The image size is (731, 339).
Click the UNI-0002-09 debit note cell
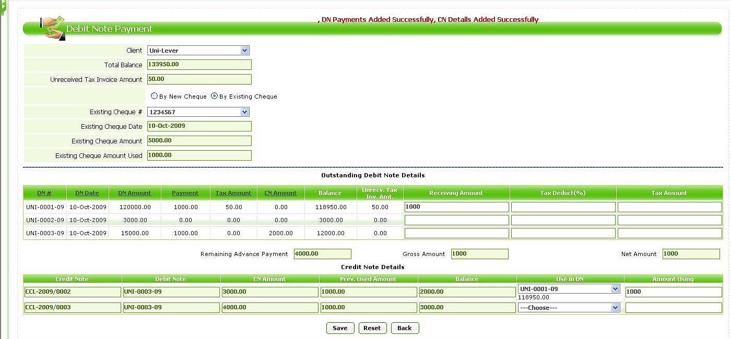point(45,220)
